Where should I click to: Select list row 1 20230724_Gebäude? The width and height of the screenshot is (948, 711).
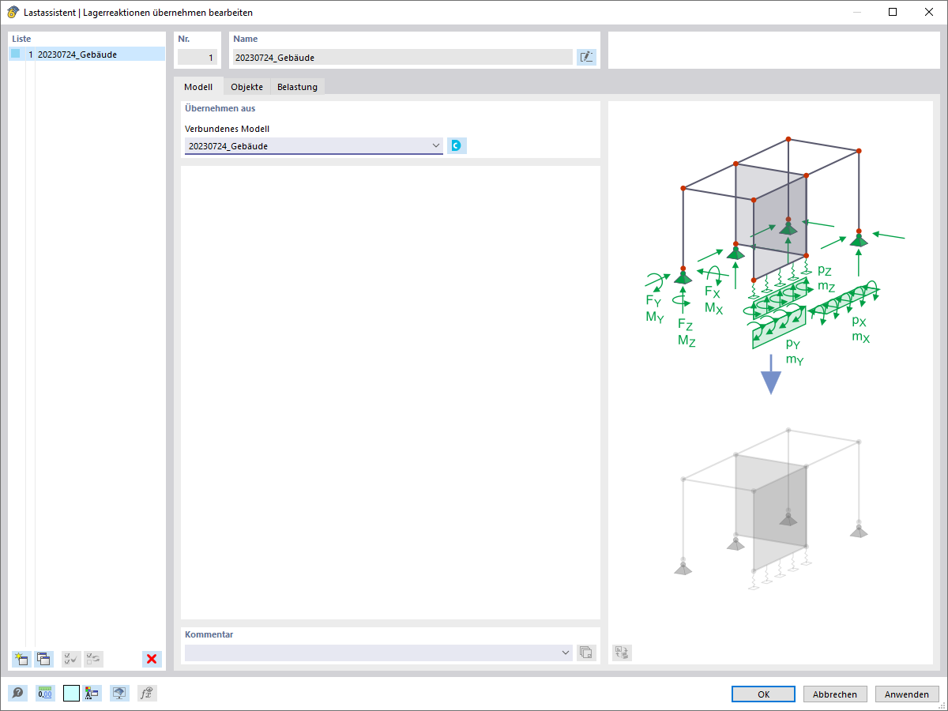tap(87, 55)
